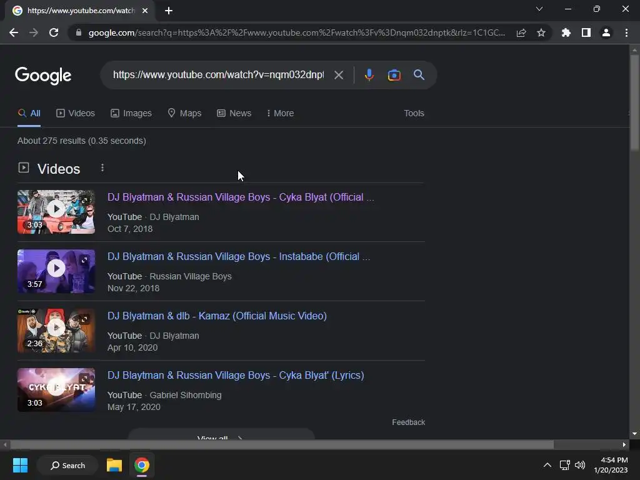Click the vertical scrollbar thumb

[x=634, y=102]
